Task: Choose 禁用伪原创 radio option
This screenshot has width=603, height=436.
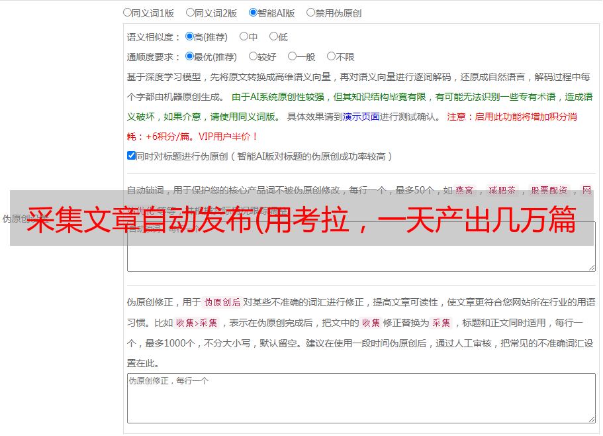Action: [310, 13]
